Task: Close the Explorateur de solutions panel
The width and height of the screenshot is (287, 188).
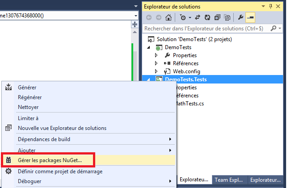Action: point(278,6)
